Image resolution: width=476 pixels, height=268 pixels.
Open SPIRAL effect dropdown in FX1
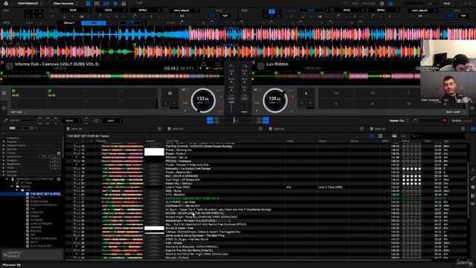tap(145, 10)
